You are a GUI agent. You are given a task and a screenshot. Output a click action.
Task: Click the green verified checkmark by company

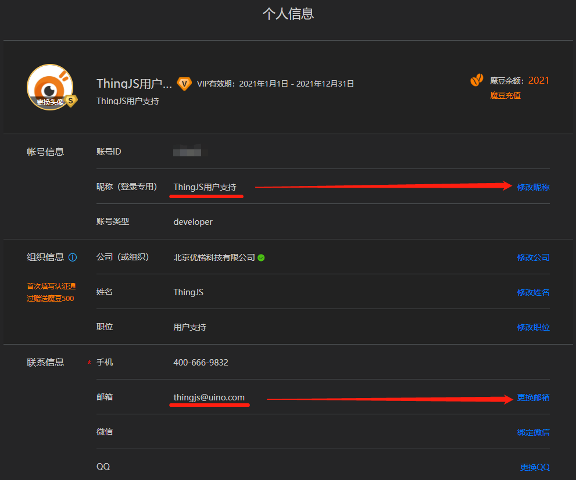(x=261, y=258)
